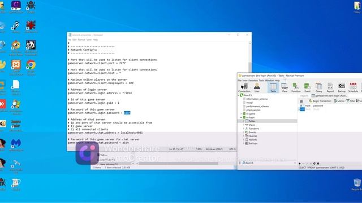
Task: Click Begin Transaction in the table toolbar
Action: [320, 101]
